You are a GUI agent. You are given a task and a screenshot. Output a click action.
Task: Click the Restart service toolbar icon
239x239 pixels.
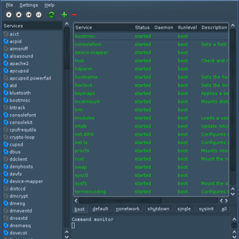pyautogui.click(x=29, y=15)
